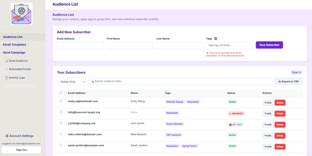Click the 'Logged in as: demo@jazzysend.com' text
Screen dimensions: 312x156
coord(21,143)
